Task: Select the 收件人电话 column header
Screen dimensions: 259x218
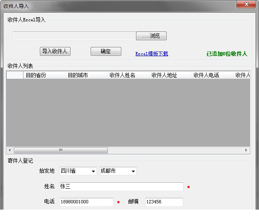Action: [x=212, y=75]
